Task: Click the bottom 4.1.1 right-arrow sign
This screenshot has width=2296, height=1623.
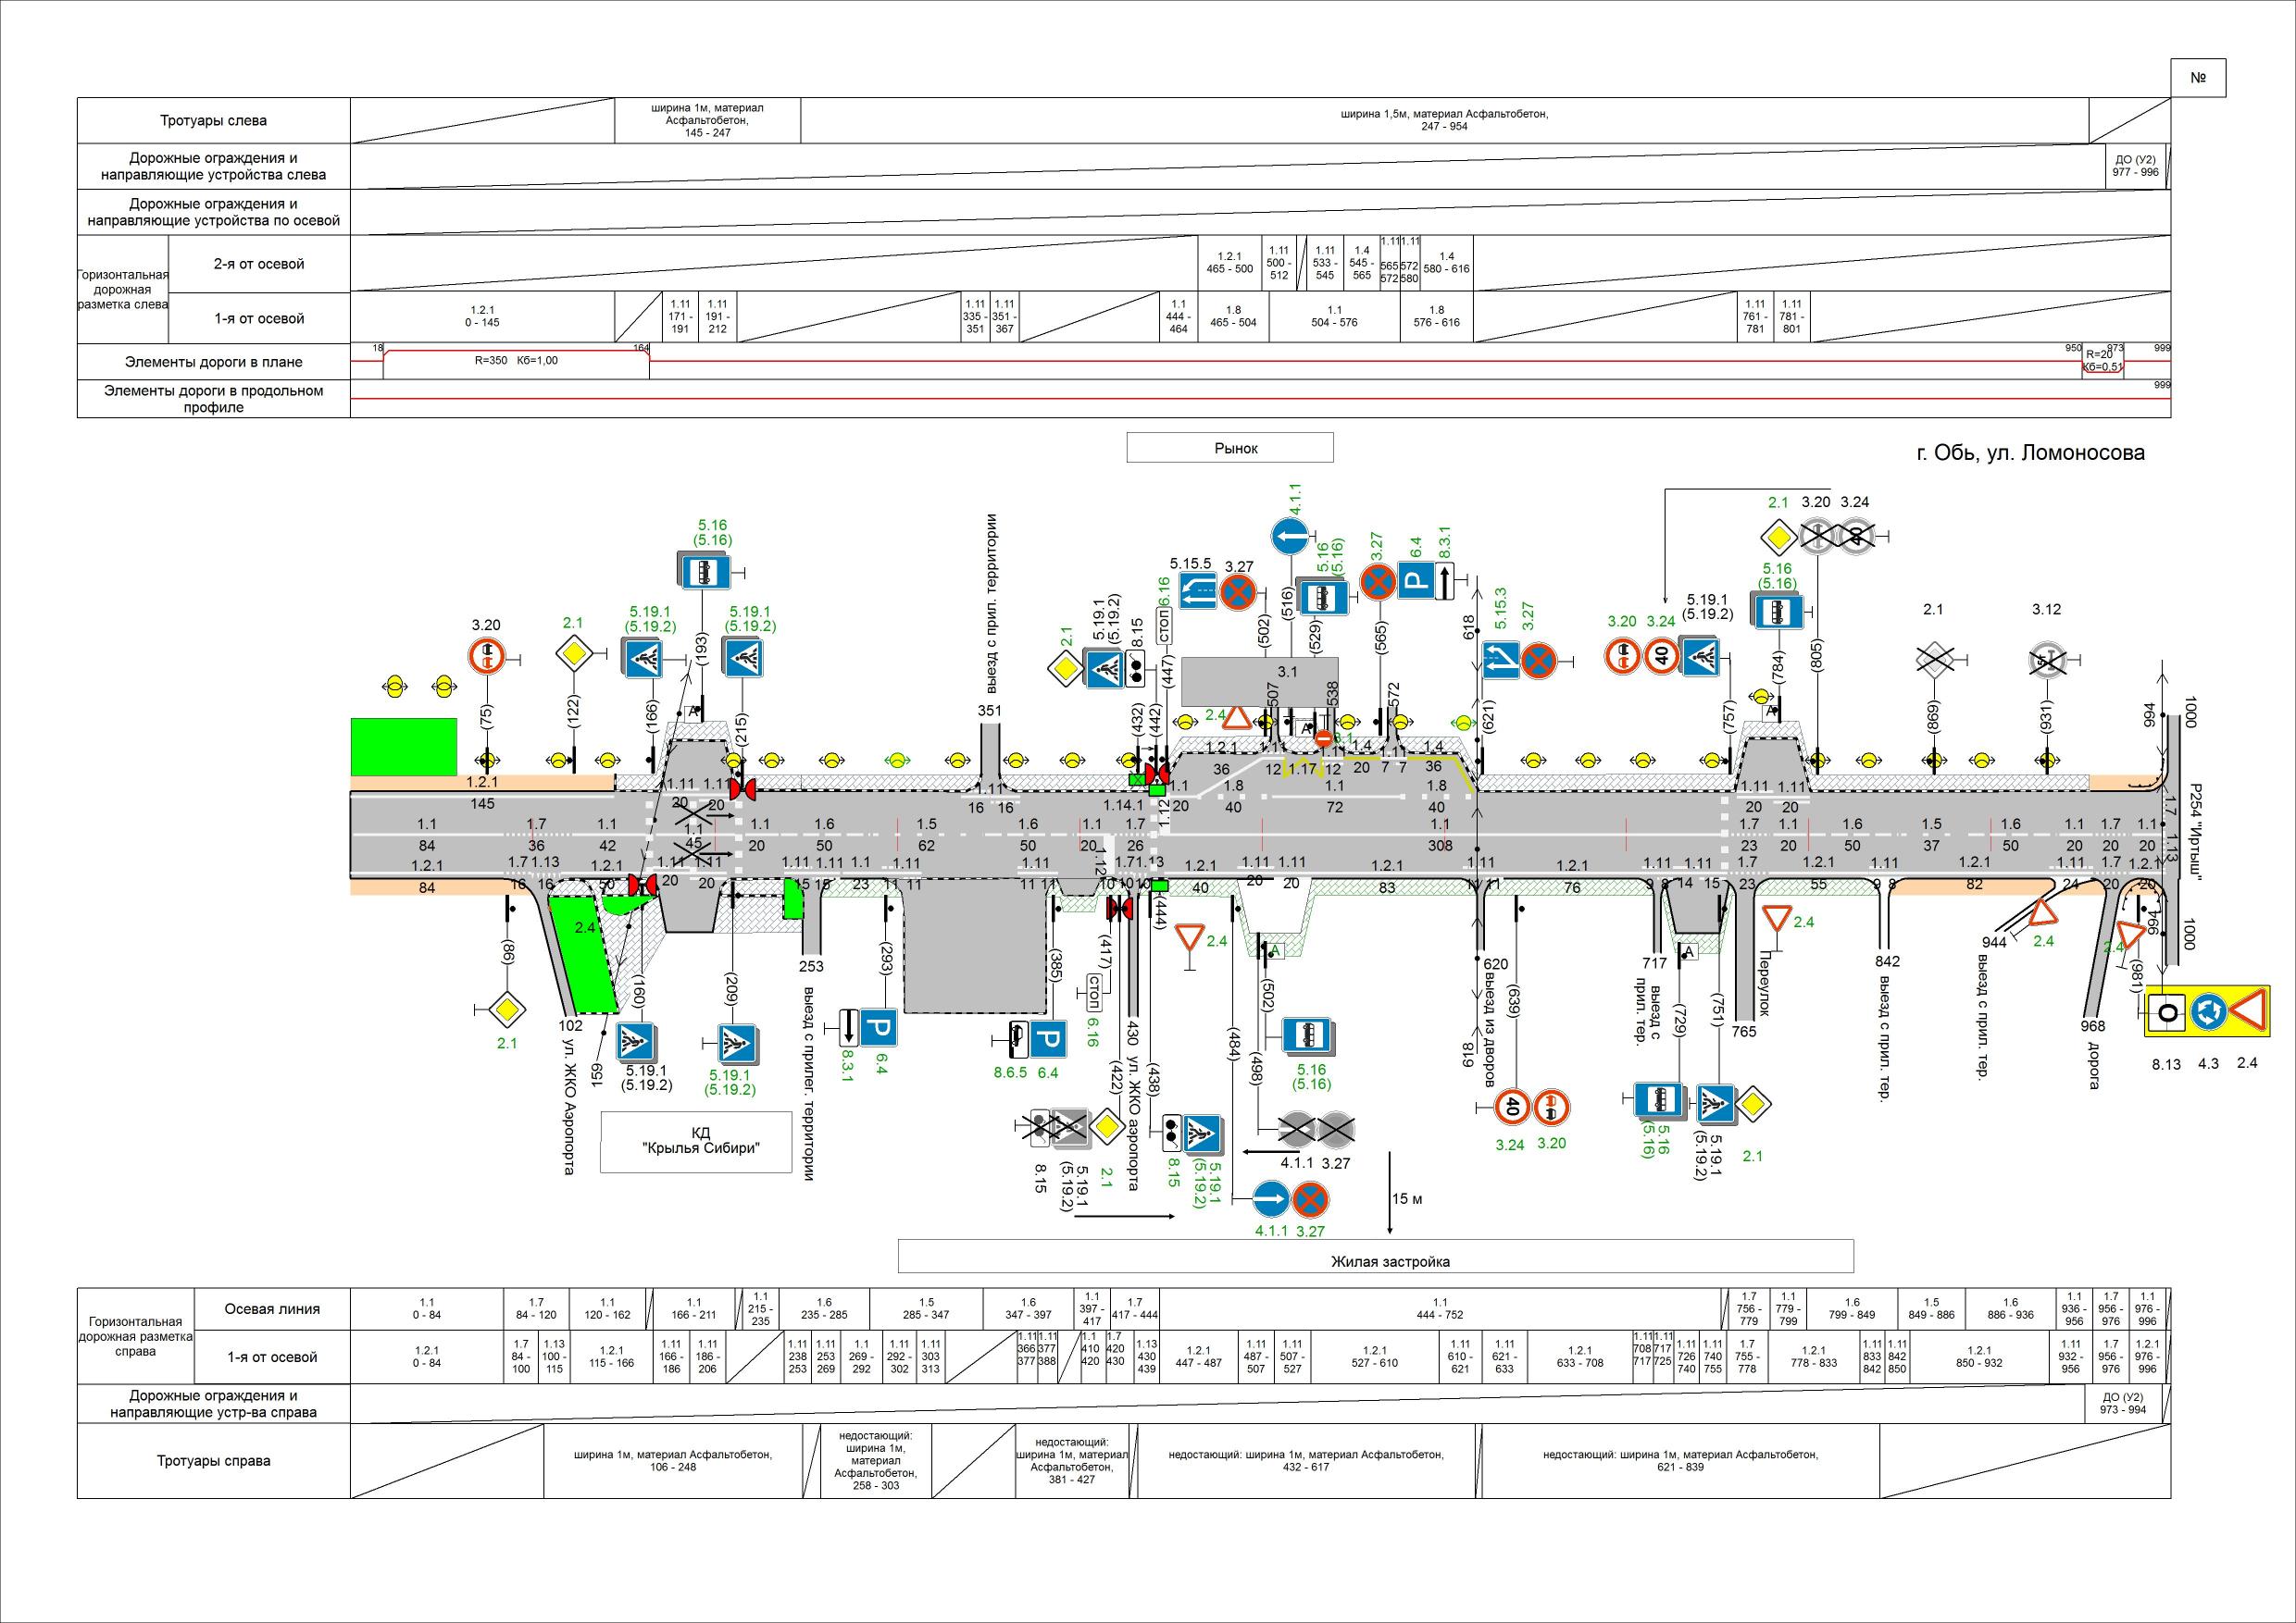Action: click(1272, 1199)
